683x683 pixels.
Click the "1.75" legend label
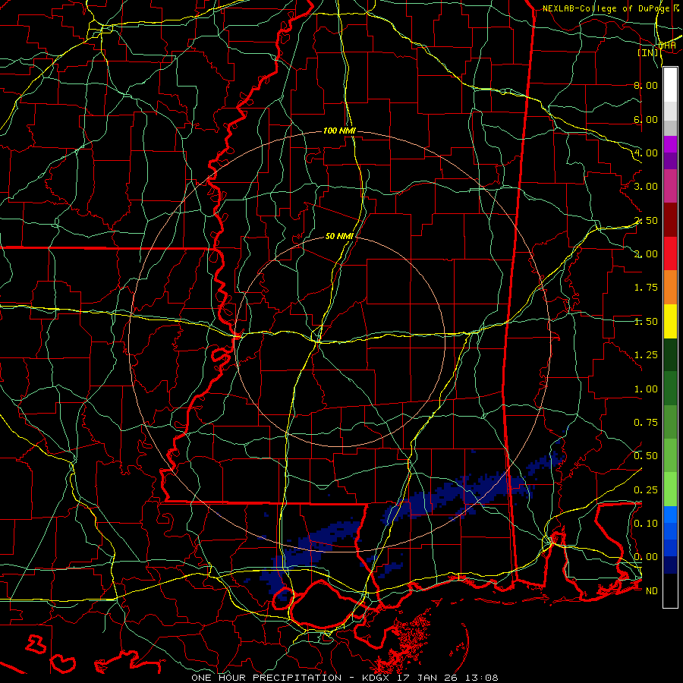[646, 288]
